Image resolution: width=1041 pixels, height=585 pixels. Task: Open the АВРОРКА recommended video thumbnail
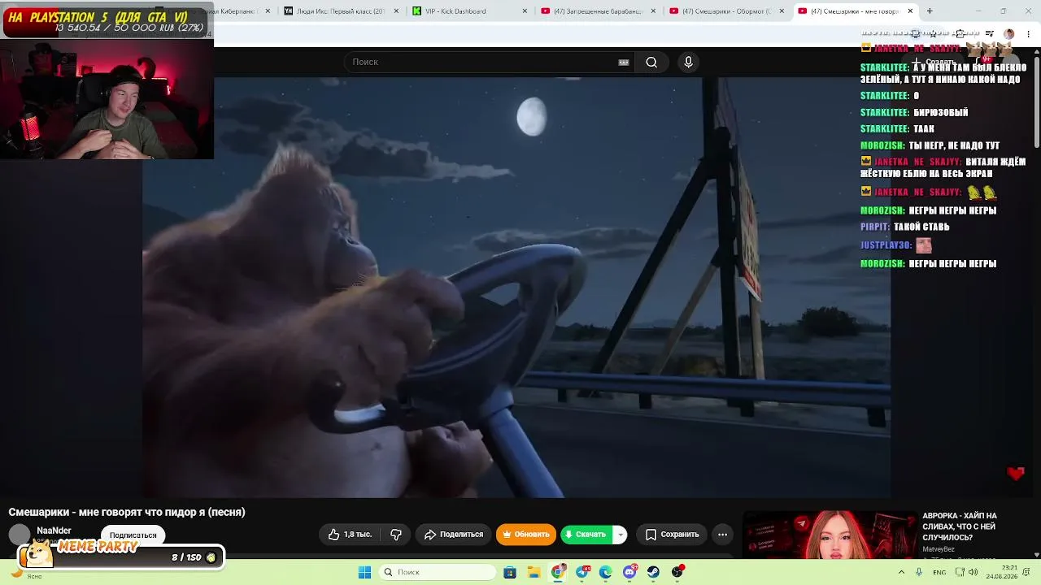(x=830, y=535)
